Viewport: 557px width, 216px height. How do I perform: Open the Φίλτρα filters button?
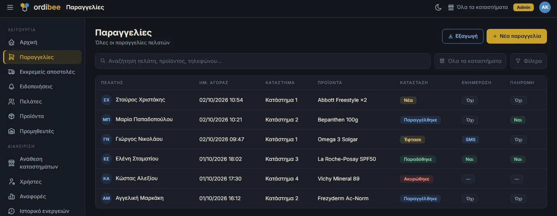tap(529, 61)
